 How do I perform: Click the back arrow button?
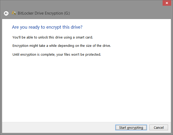[x=6, y=13]
